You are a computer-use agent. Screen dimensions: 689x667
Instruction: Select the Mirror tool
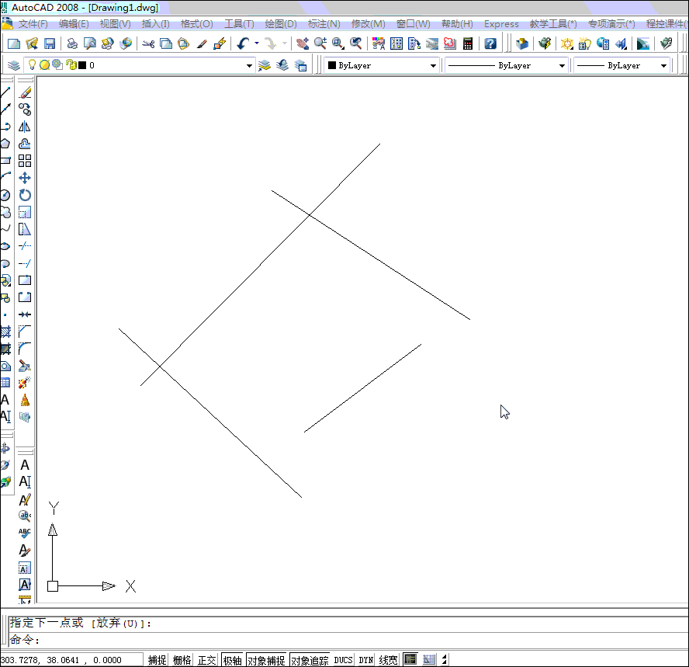[25, 127]
